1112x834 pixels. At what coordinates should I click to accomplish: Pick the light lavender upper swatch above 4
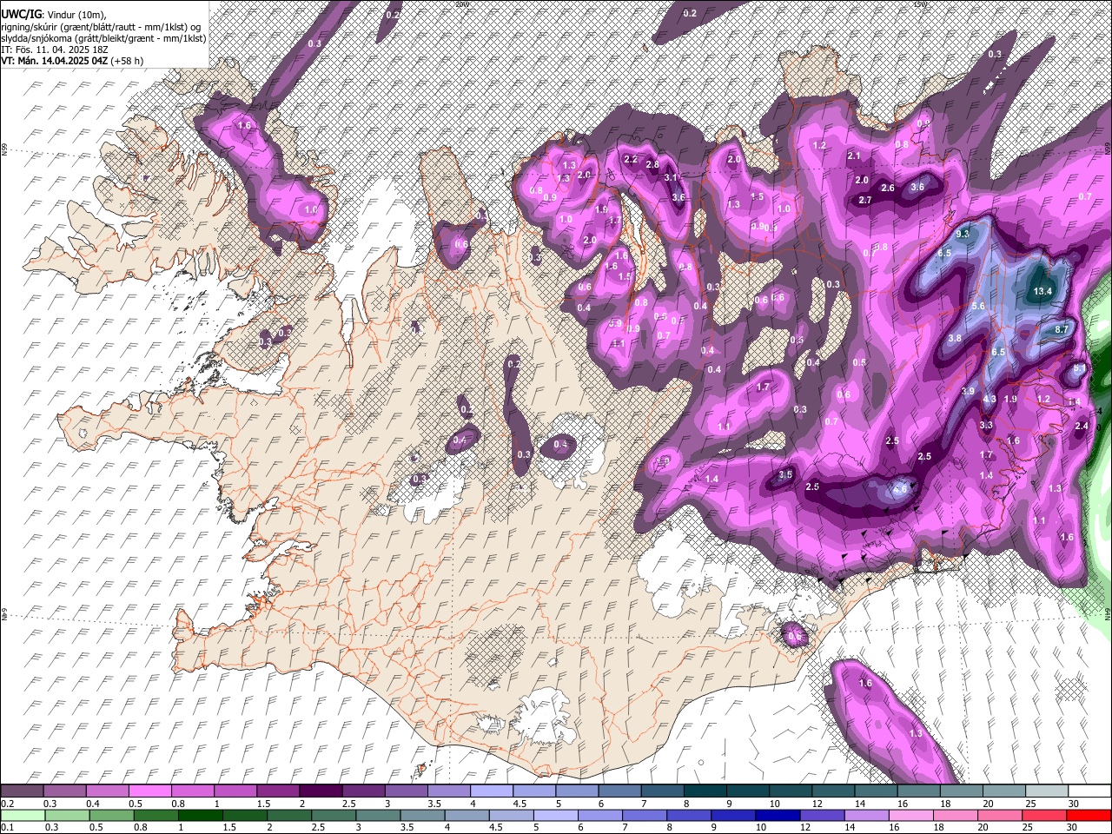click(x=490, y=791)
